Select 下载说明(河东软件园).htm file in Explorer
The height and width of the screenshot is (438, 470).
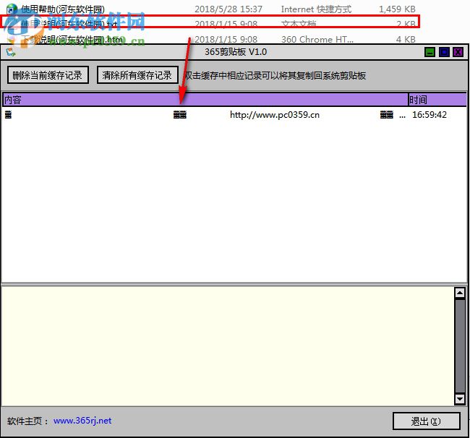coord(72,39)
